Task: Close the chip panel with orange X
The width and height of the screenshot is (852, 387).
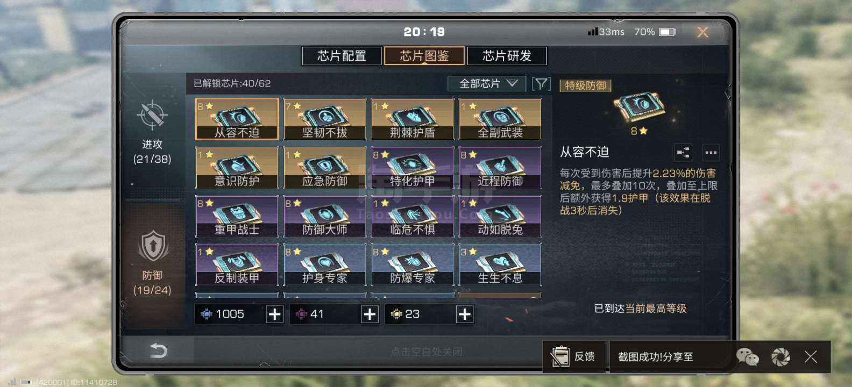Action: 702,32
